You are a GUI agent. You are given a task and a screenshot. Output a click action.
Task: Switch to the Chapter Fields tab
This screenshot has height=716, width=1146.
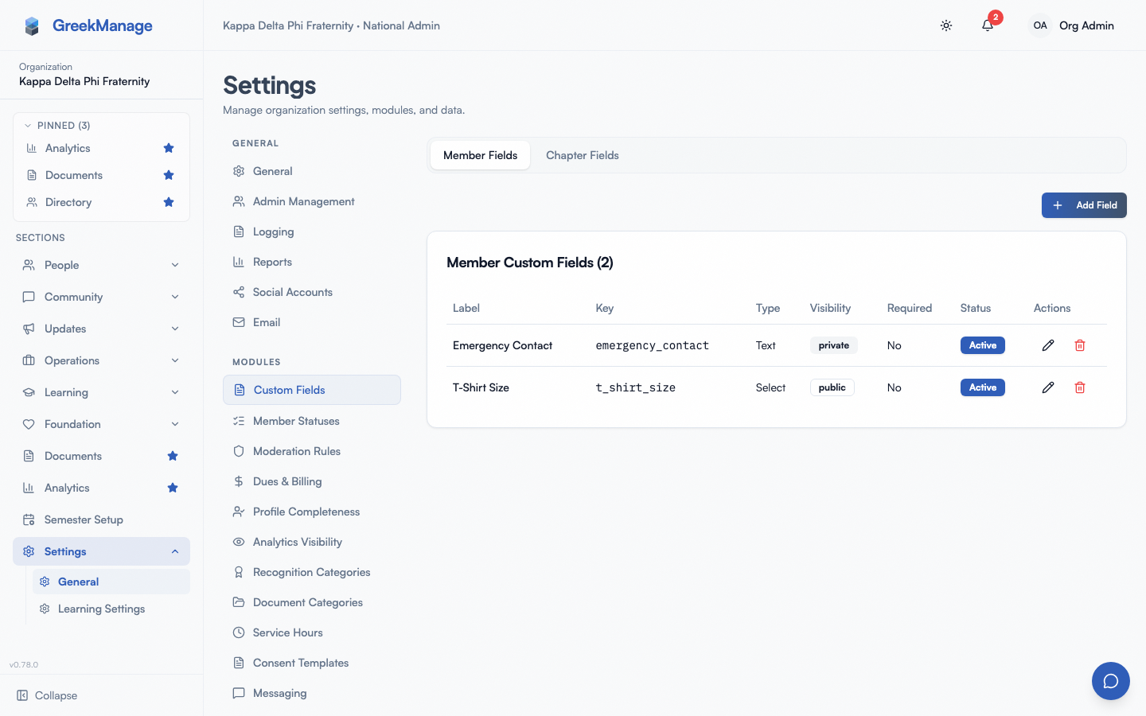tap(583, 155)
